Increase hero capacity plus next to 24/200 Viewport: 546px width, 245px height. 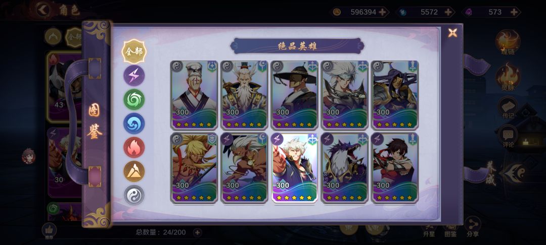(198, 232)
